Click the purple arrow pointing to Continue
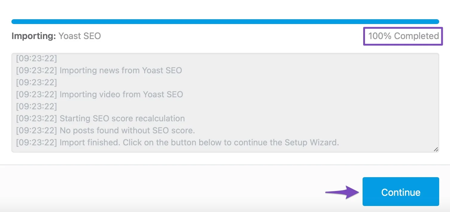 coord(343,192)
